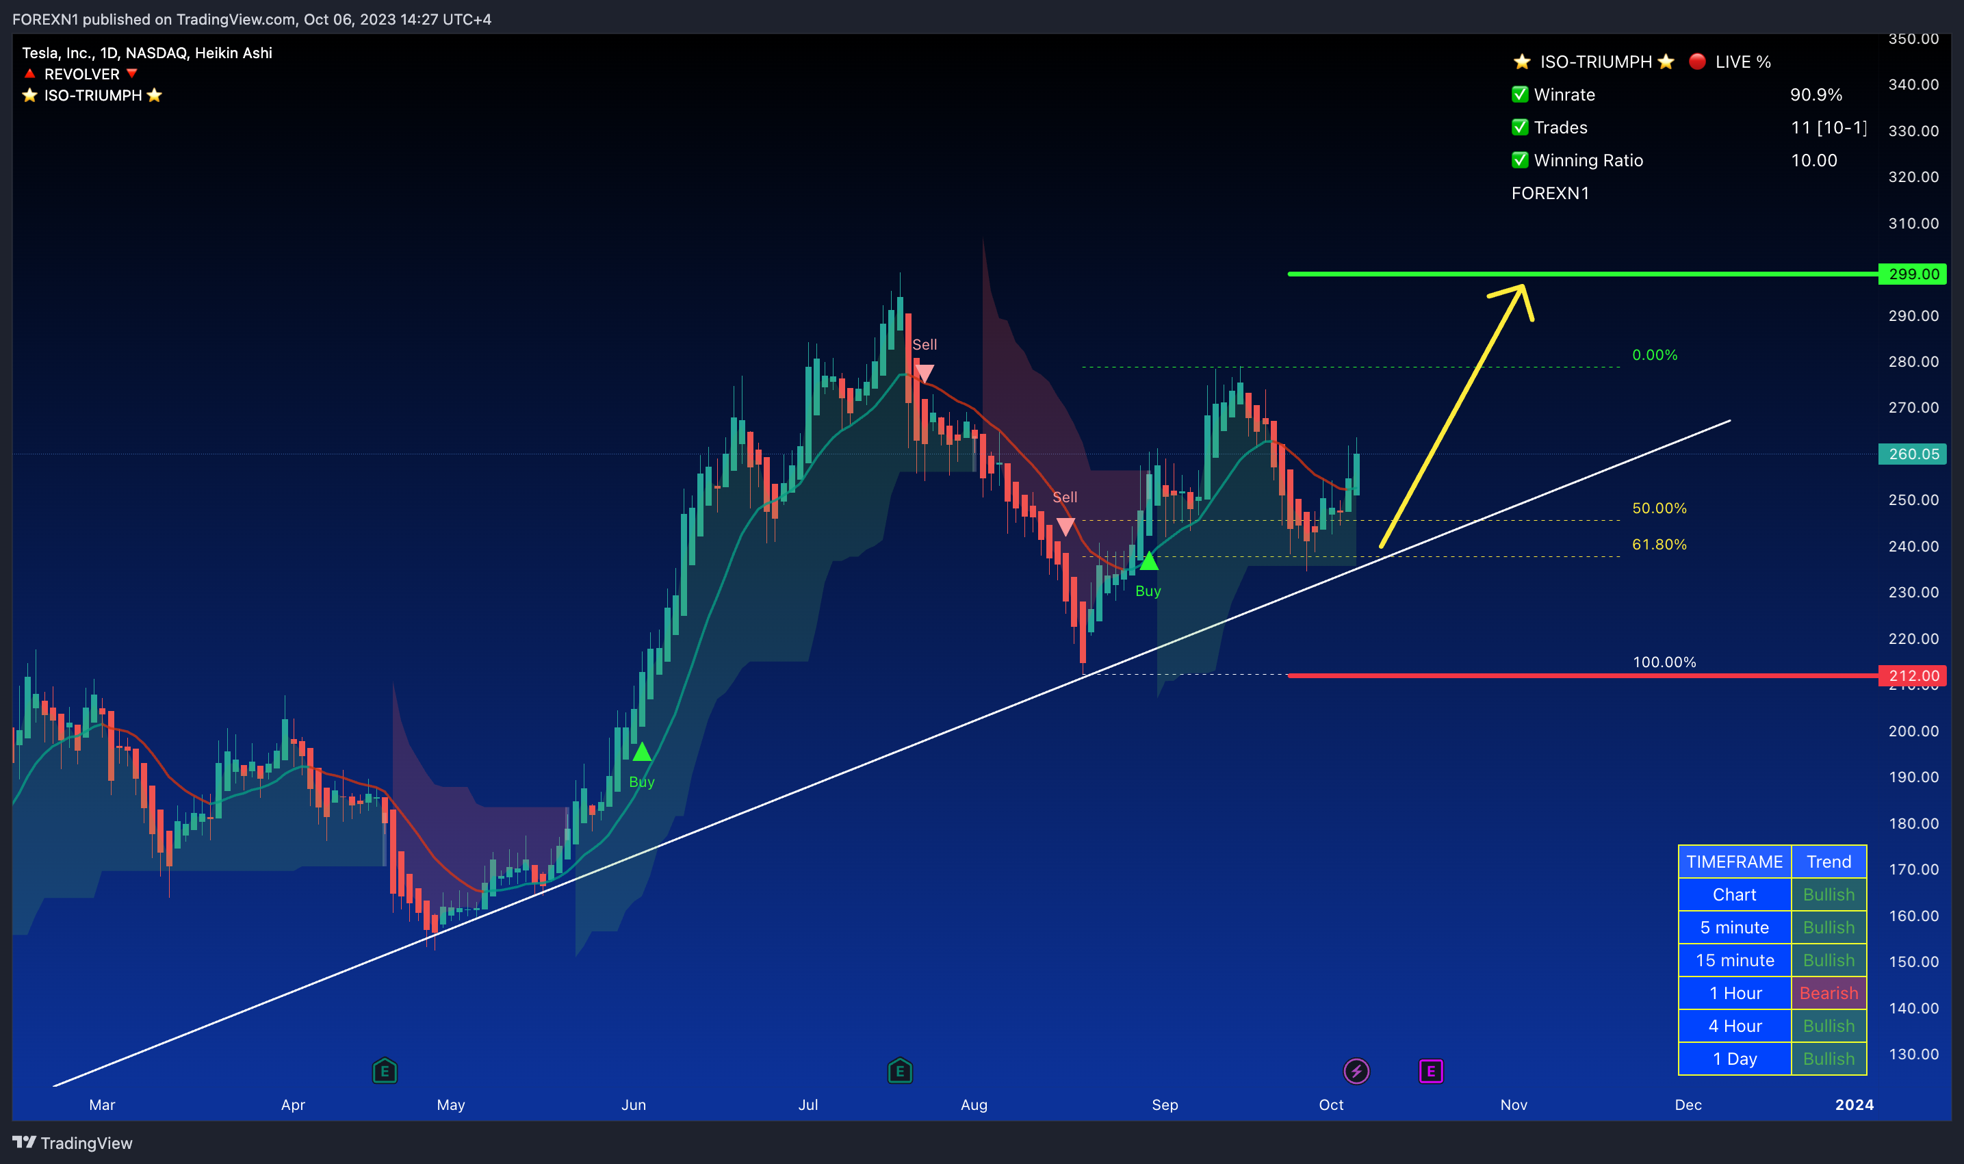Click the 50.00% Fibonacci level label
Image resolution: width=1964 pixels, height=1164 pixels.
click(1659, 508)
